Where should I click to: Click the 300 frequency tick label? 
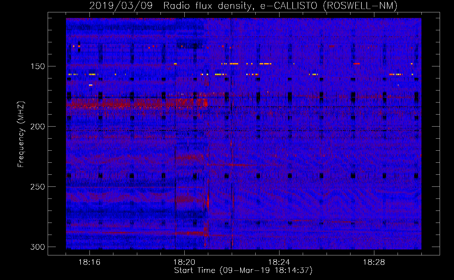pos(38,247)
